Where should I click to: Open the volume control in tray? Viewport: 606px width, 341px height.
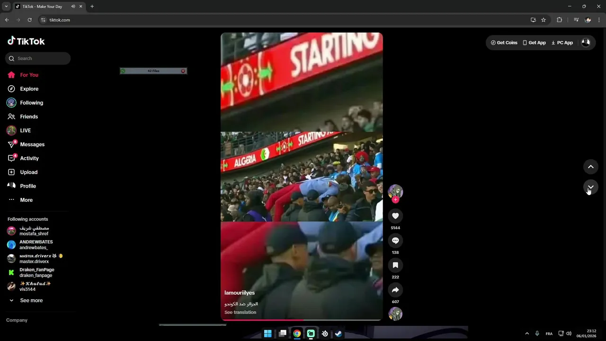pyautogui.click(x=569, y=333)
